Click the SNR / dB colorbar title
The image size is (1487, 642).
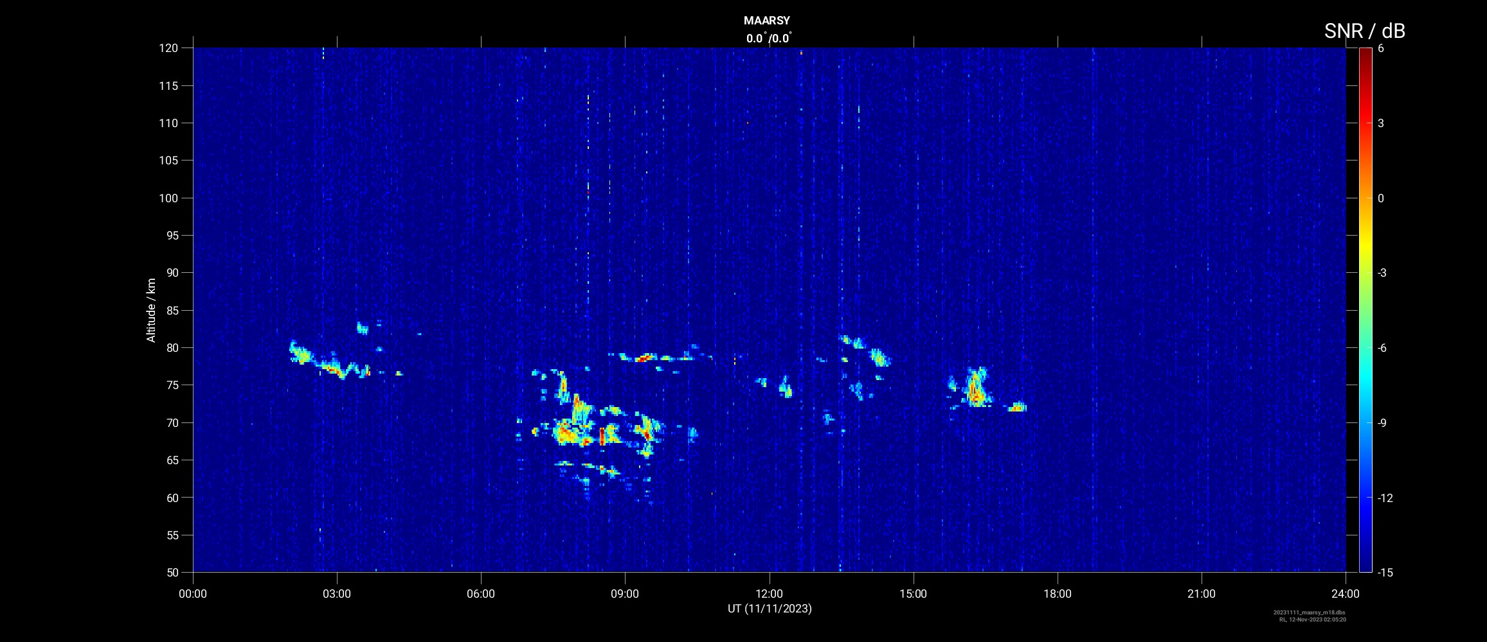[x=1364, y=30]
